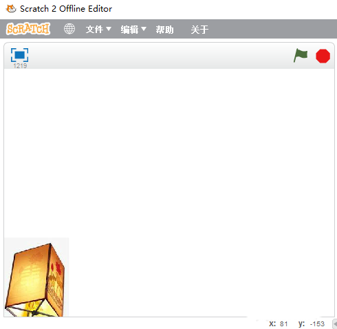Expand the 编辑 dropdown arrow
The width and height of the screenshot is (337, 329).
click(x=144, y=29)
